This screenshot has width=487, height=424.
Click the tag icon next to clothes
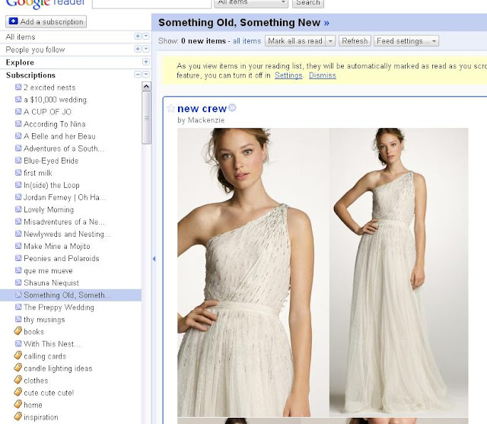pyautogui.click(x=18, y=380)
